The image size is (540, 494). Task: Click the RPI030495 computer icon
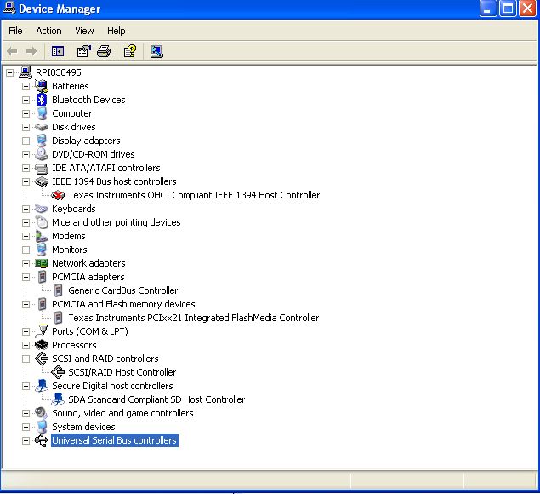pos(26,72)
